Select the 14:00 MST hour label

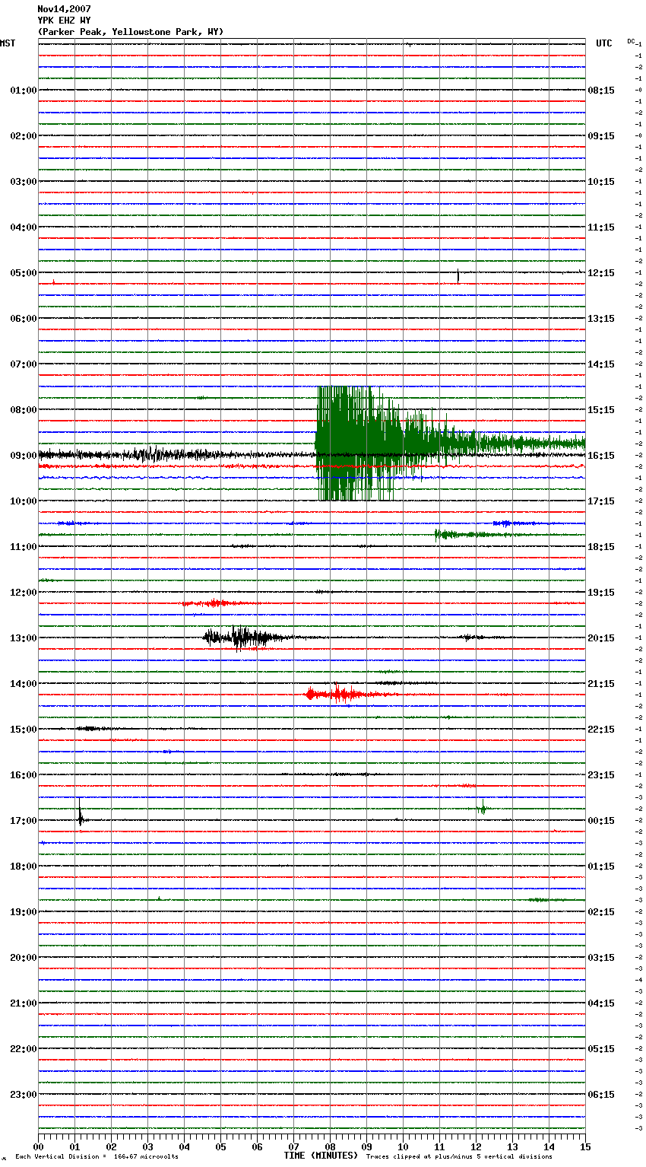(x=23, y=684)
